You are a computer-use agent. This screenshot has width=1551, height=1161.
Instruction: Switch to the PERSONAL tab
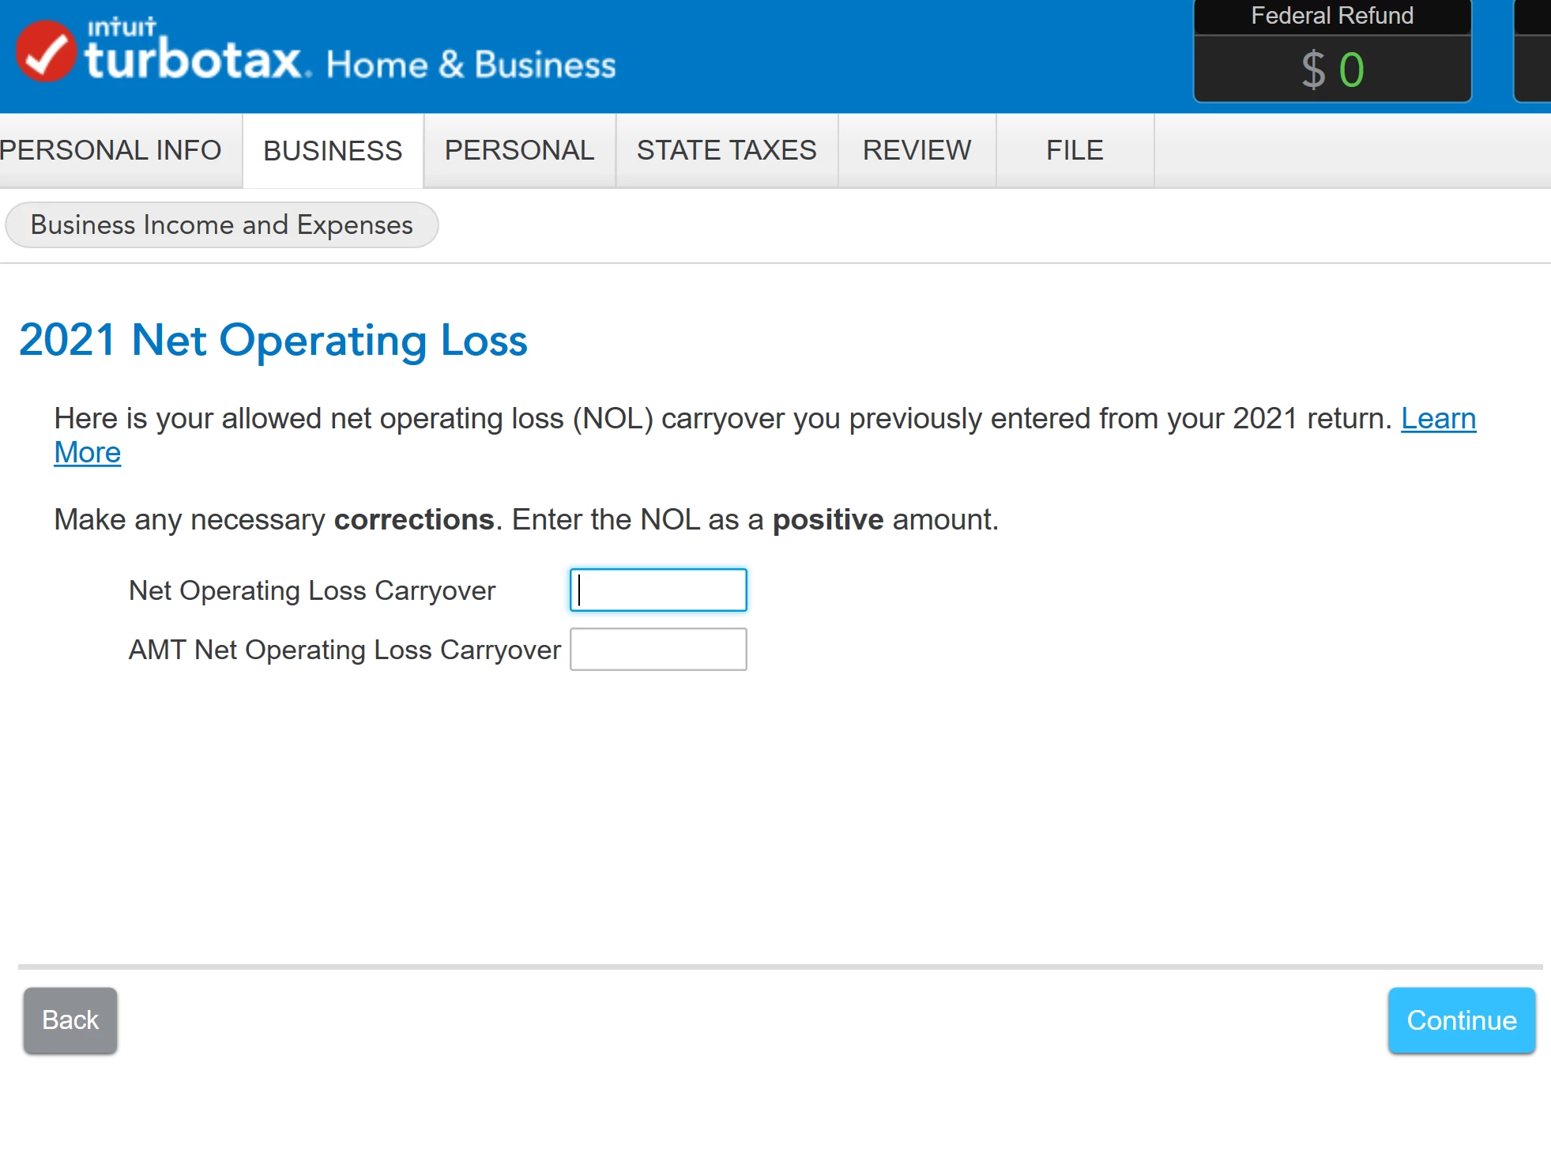(519, 150)
